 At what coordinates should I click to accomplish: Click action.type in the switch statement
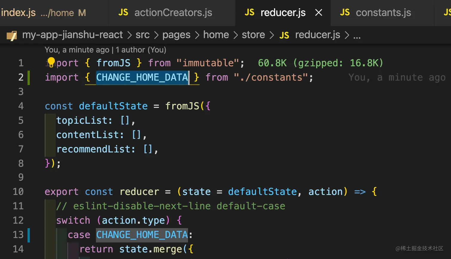(x=133, y=220)
